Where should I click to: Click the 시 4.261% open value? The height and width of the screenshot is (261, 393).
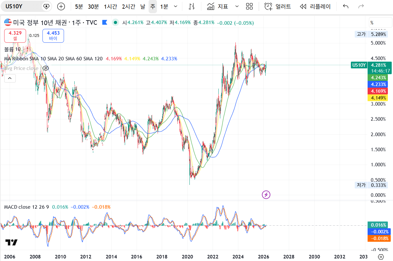tap(133, 23)
